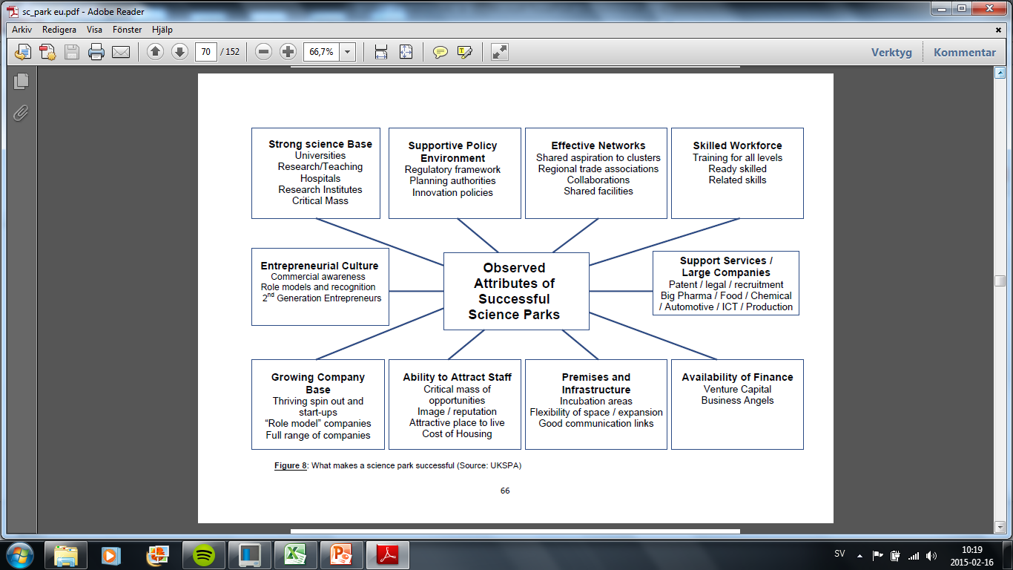Click the 'Effective Networks' heading
Viewport: 1013px width, 570px height.
598,145
